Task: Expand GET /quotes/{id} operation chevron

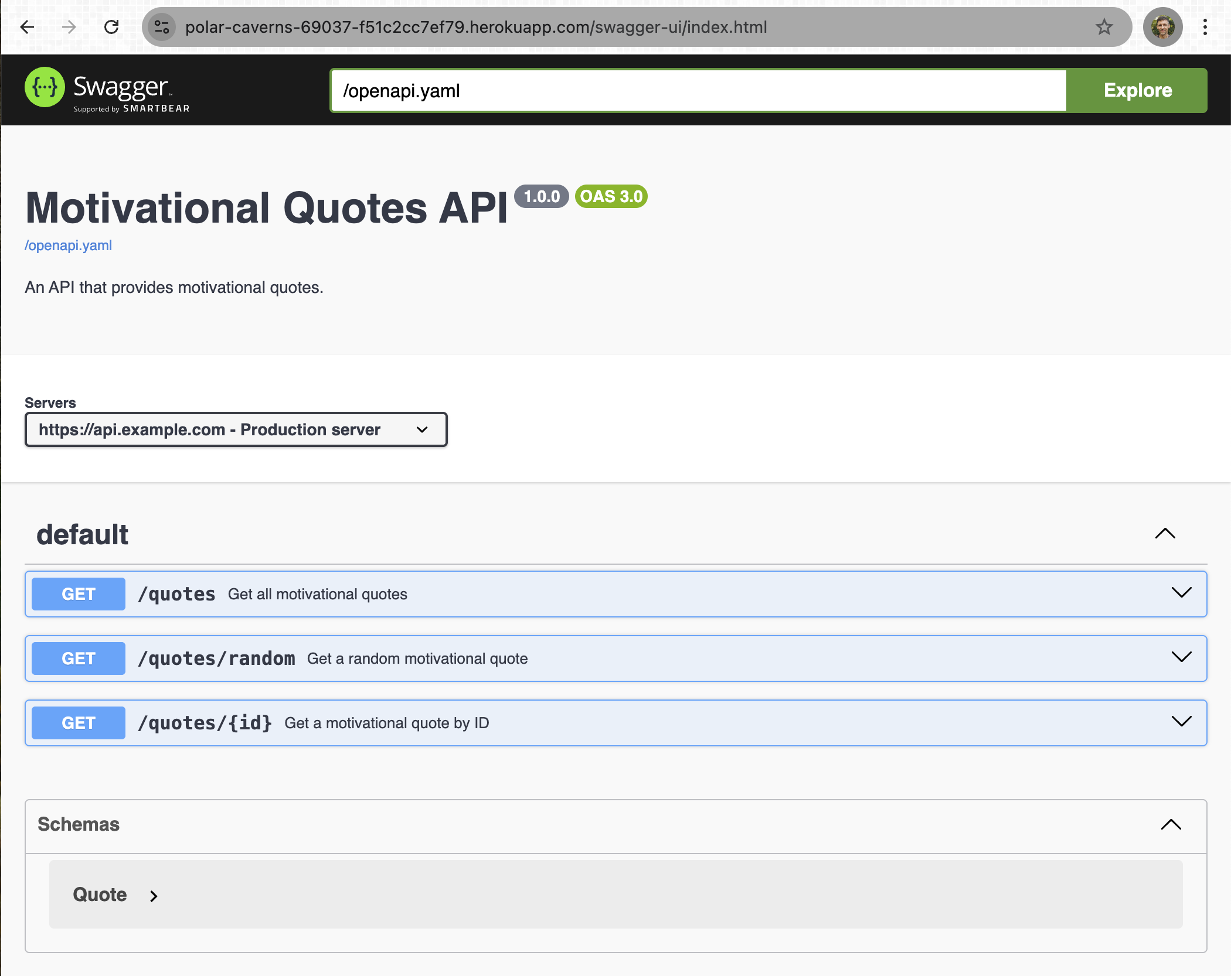Action: [x=1181, y=721]
